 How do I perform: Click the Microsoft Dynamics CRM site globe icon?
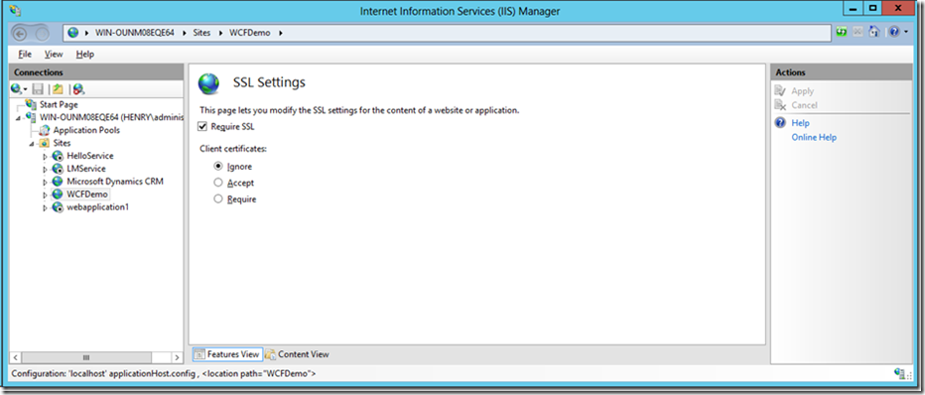(x=58, y=182)
